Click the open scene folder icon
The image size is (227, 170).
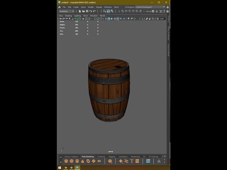click(83, 11)
